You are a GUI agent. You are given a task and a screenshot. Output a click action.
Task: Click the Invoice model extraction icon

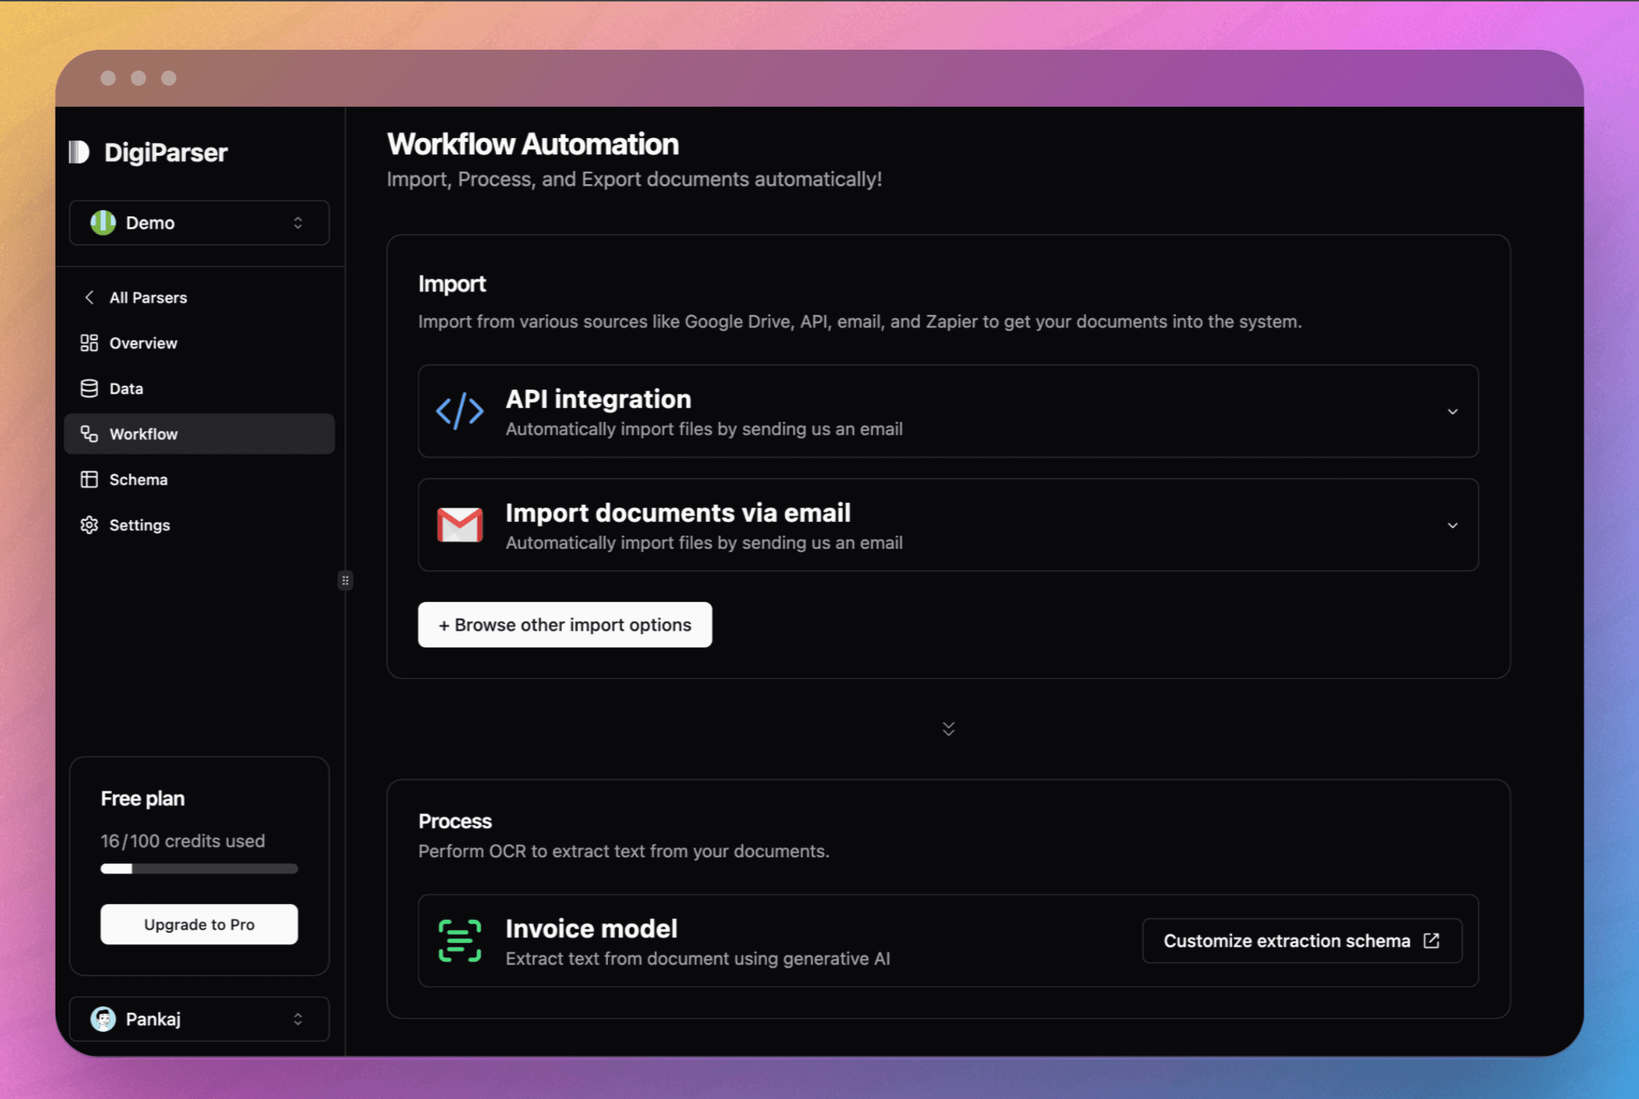tap(460, 940)
